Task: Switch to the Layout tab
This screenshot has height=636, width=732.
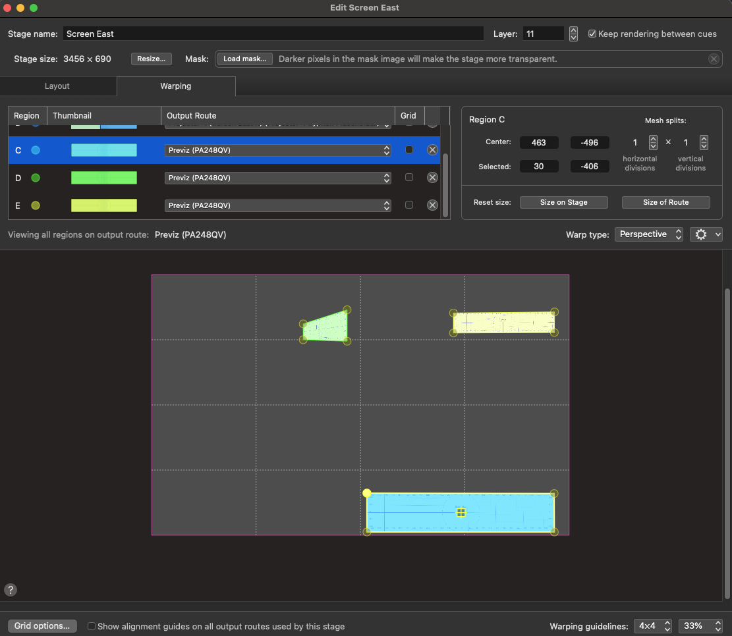Action: [x=57, y=86]
